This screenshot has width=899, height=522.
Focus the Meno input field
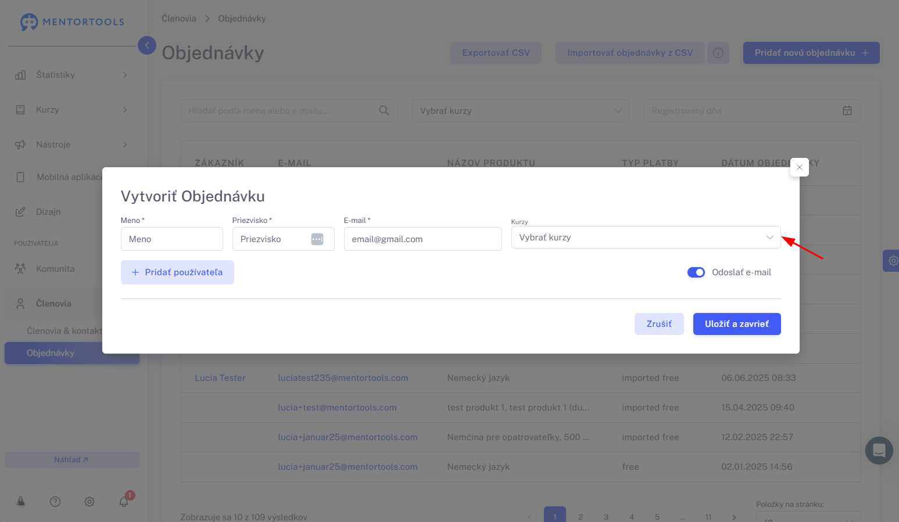[171, 239]
